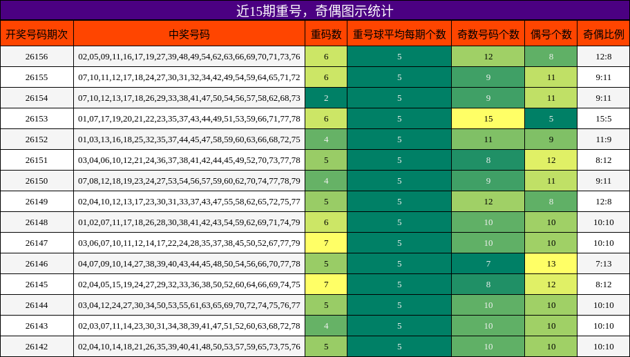Select winning numbers row starting 03,04,12,24,27
This screenshot has width=630, height=357.
[x=189, y=305]
